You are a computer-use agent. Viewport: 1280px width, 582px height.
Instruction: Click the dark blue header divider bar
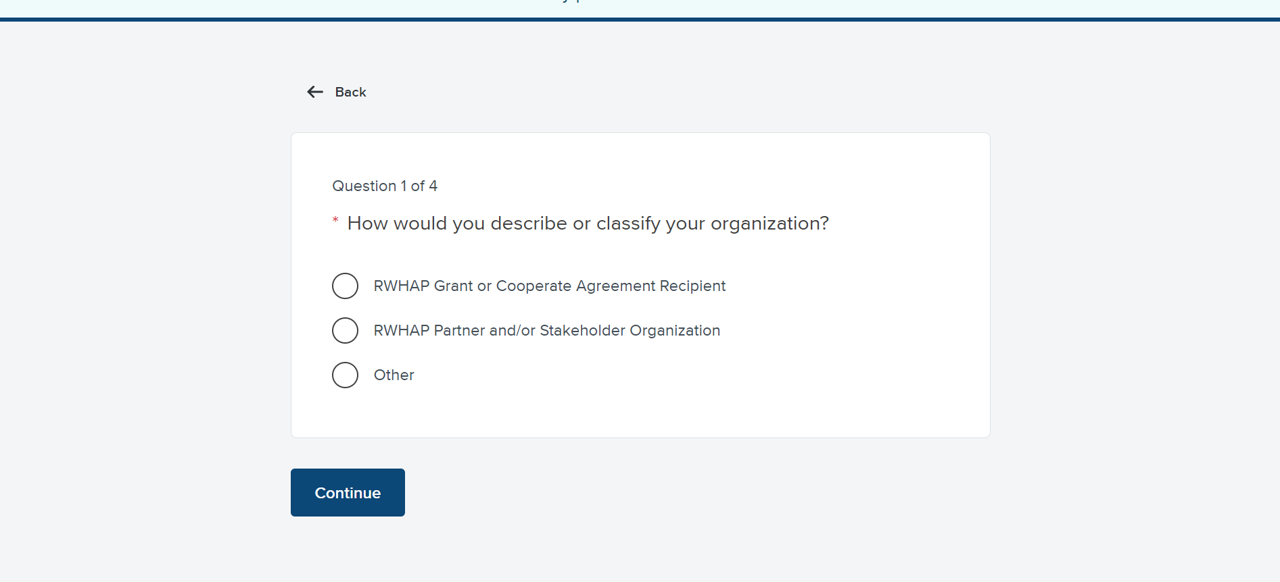pos(640,20)
